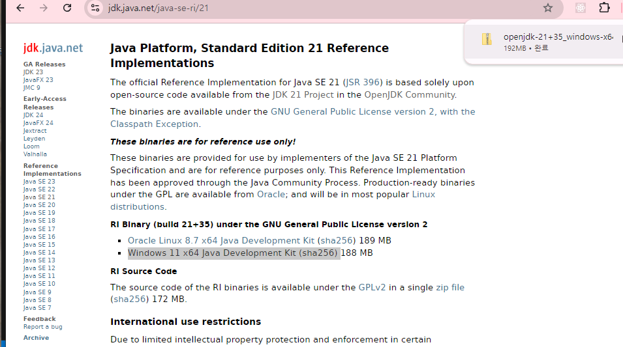
Task: Open Java SE 9 reference implementation
Action: 37,292
